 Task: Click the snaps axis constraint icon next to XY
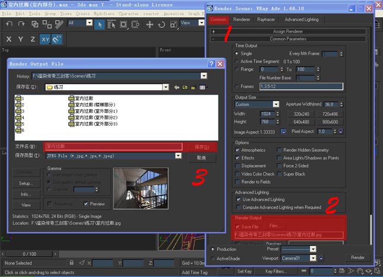pyautogui.click(x=57, y=39)
